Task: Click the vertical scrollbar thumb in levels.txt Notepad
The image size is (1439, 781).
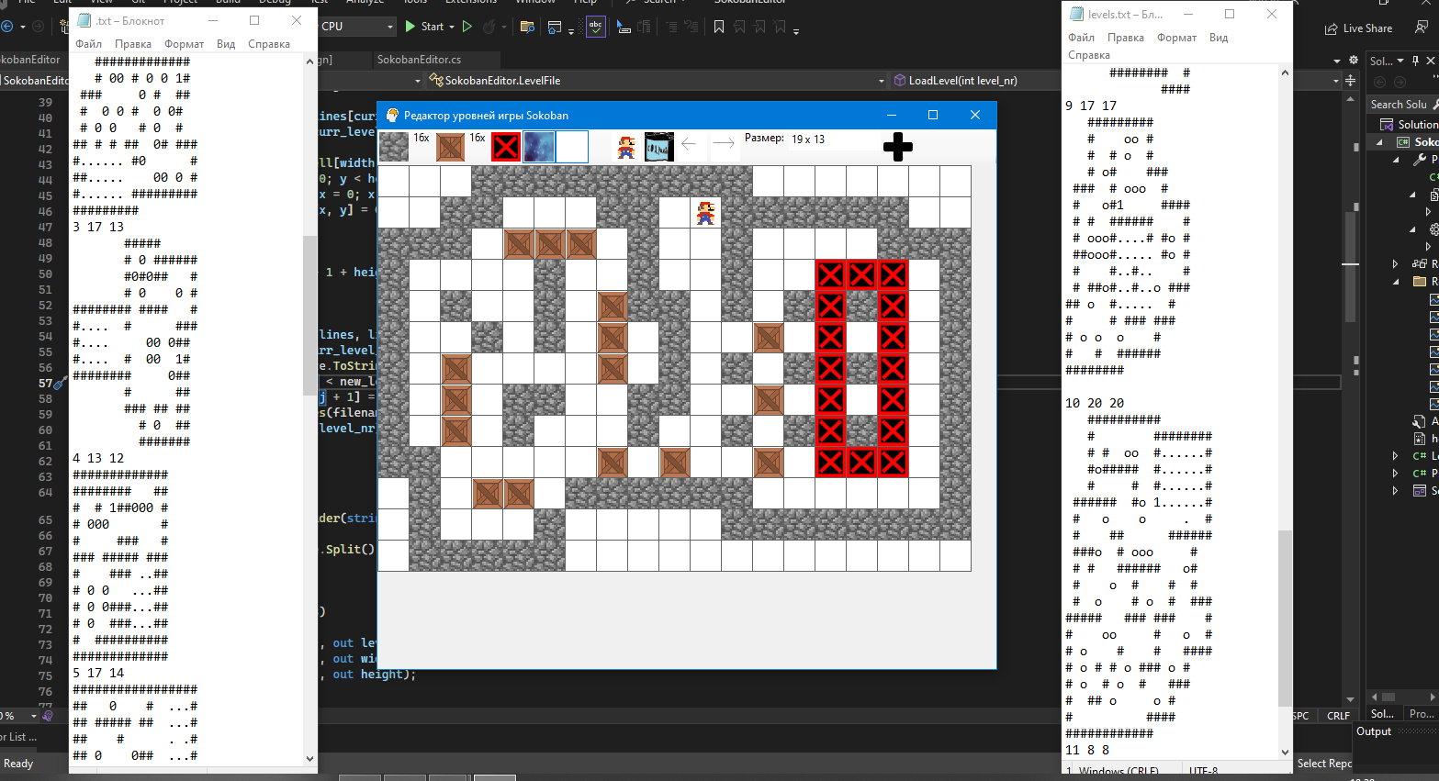Action: 1285,618
